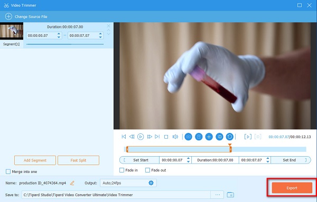Check Merge into one option

click(x=8, y=171)
